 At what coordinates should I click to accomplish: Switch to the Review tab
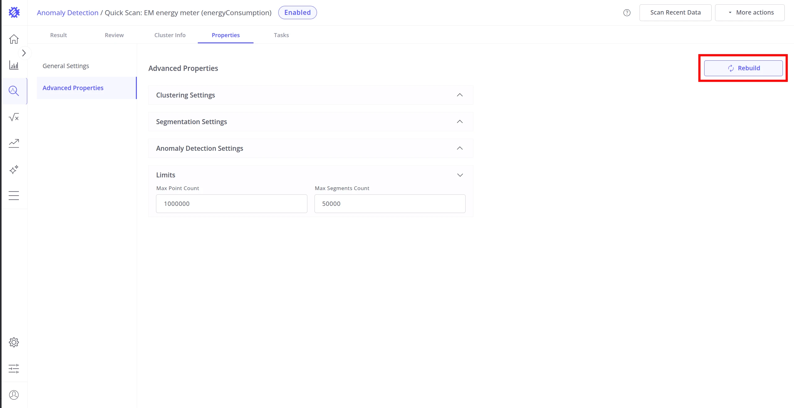pos(114,35)
